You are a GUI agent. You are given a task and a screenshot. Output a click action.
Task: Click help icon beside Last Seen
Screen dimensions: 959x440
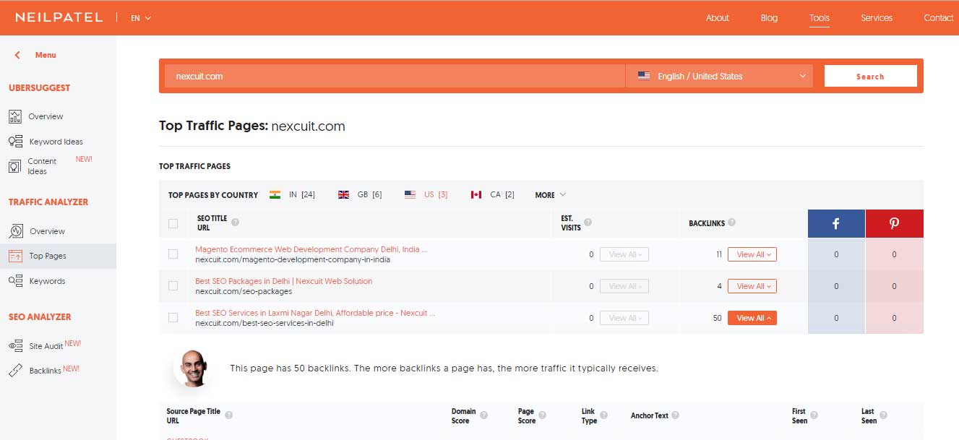(883, 415)
